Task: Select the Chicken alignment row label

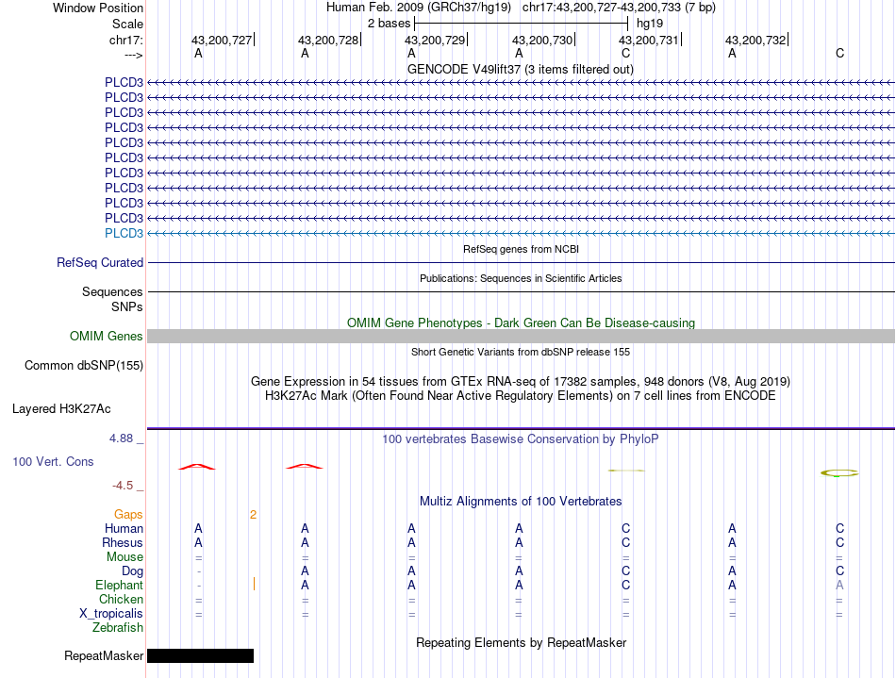Action: (x=121, y=599)
